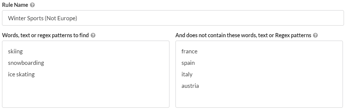Click the 'Words, text or regex patterns to find' label

click(45, 35)
